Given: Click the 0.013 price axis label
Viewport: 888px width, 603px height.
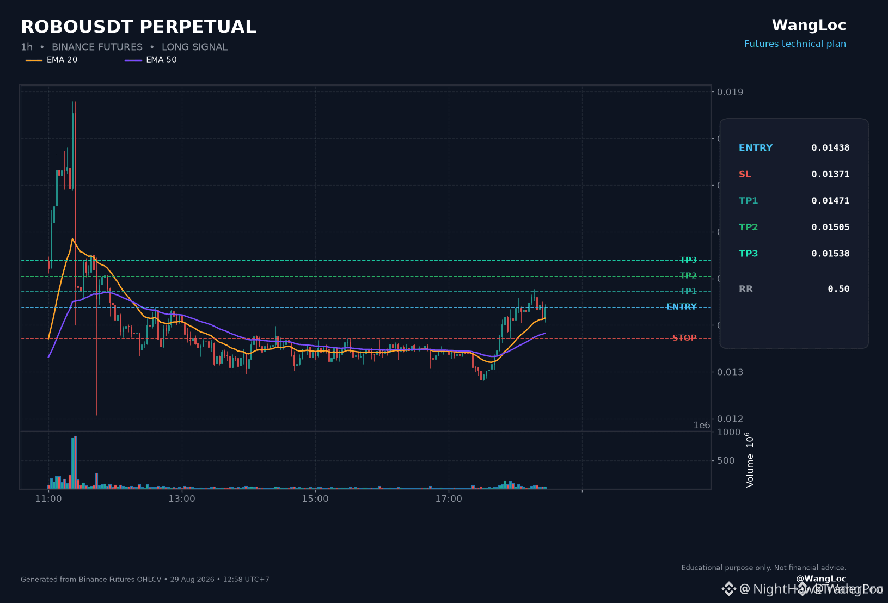Looking at the screenshot, I should pyautogui.click(x=730, y=372).
